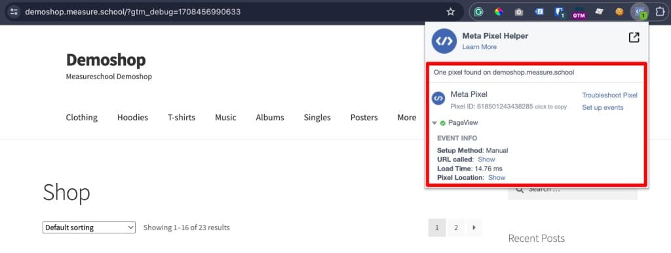This screenshot has width=671, height=253.
Task: Click the site information icon in address bar
Action: pyautogui.click(x=14, y=12)
